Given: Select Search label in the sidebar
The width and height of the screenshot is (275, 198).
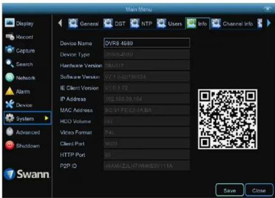Looking at the screenshot, I should tap(24, 64).
